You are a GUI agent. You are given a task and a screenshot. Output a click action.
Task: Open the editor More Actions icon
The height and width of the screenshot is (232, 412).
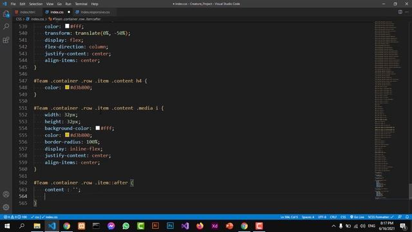tap(407, 12)
